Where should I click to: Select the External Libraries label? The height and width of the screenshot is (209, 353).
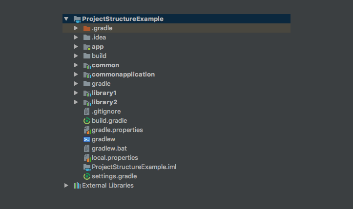(x=108, y=186)
